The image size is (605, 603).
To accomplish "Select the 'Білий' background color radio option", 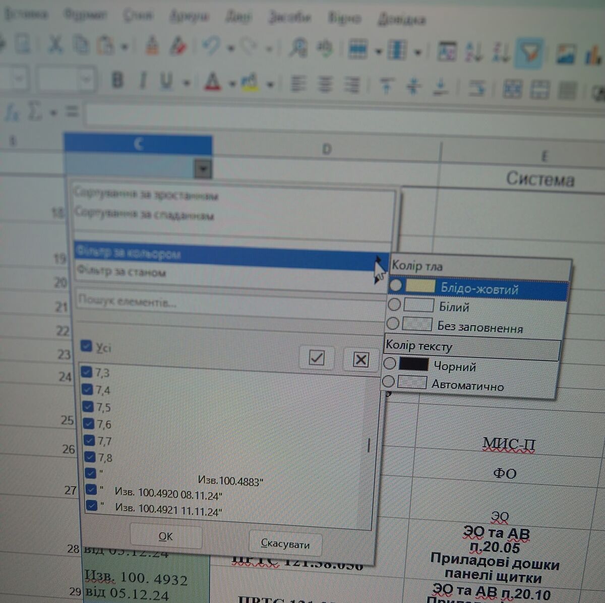I will [x=394, y=305].
